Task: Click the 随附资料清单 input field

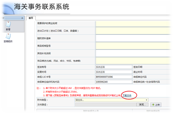Action: click(133, 38)
